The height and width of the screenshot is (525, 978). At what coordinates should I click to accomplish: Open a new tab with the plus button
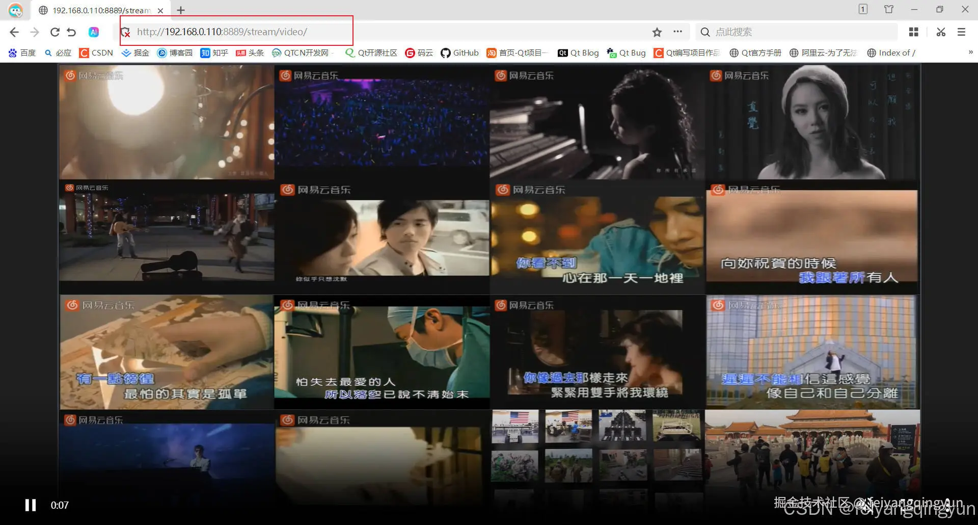click(x=181, y=10)
